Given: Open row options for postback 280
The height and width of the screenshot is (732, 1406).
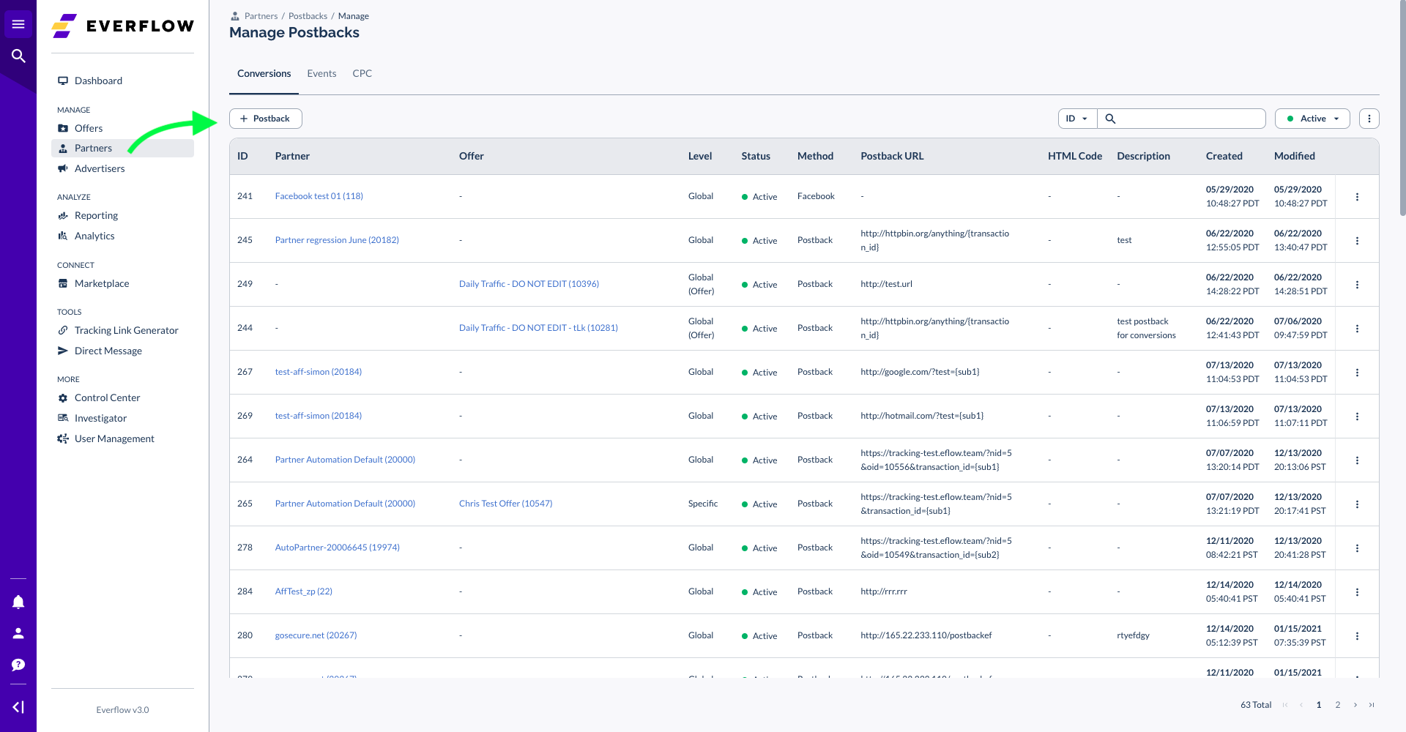Looking at the screenshot, I should (x=1357, y=636).
